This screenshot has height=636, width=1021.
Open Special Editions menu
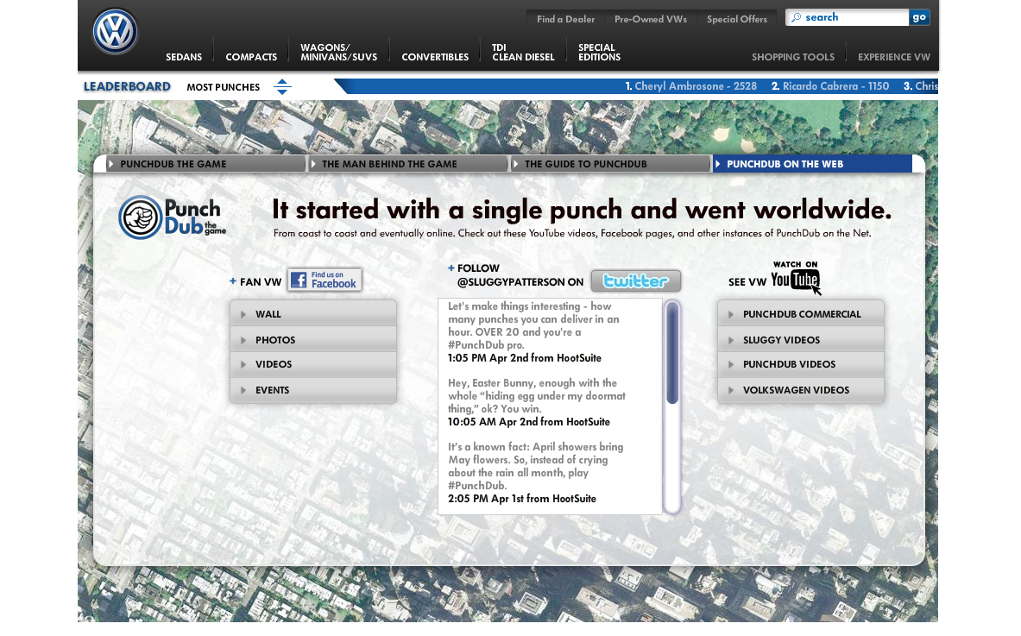click(599, 52)
